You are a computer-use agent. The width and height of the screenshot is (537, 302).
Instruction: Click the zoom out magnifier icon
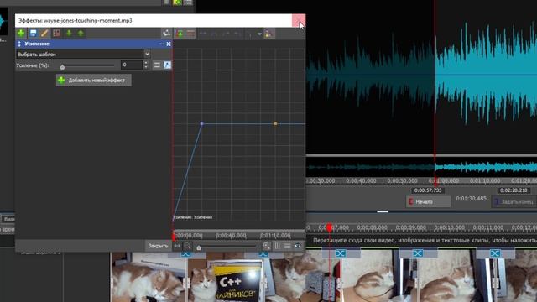(x=187, y=246)
